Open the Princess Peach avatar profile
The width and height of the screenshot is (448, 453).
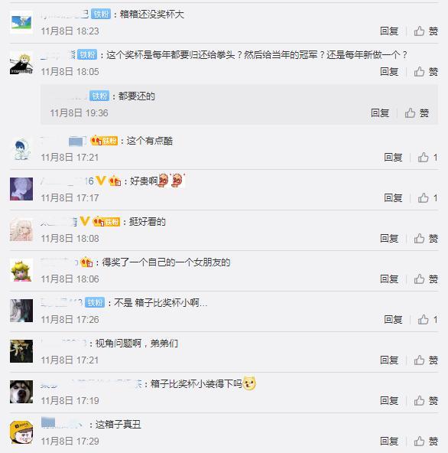(21, 270)
